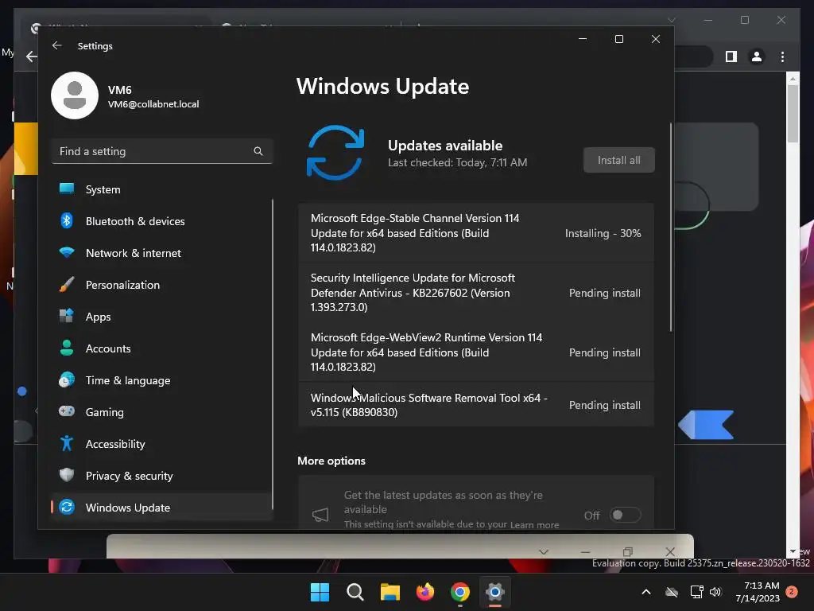The height and width of the screenshot is (611, 814).
Task: Click the Windows Update sidebar icon
Action: point(67,507)
